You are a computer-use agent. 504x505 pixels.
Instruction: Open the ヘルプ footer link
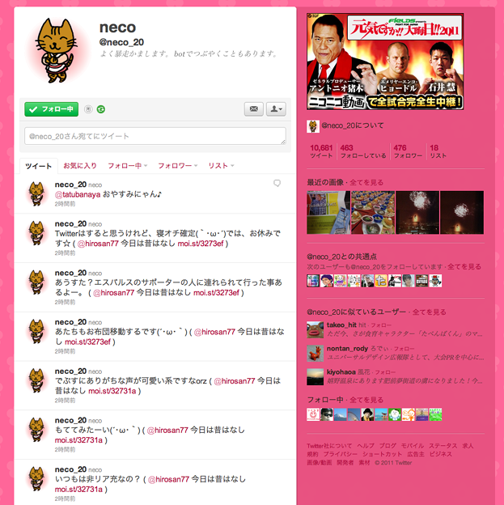coord(366,446)
